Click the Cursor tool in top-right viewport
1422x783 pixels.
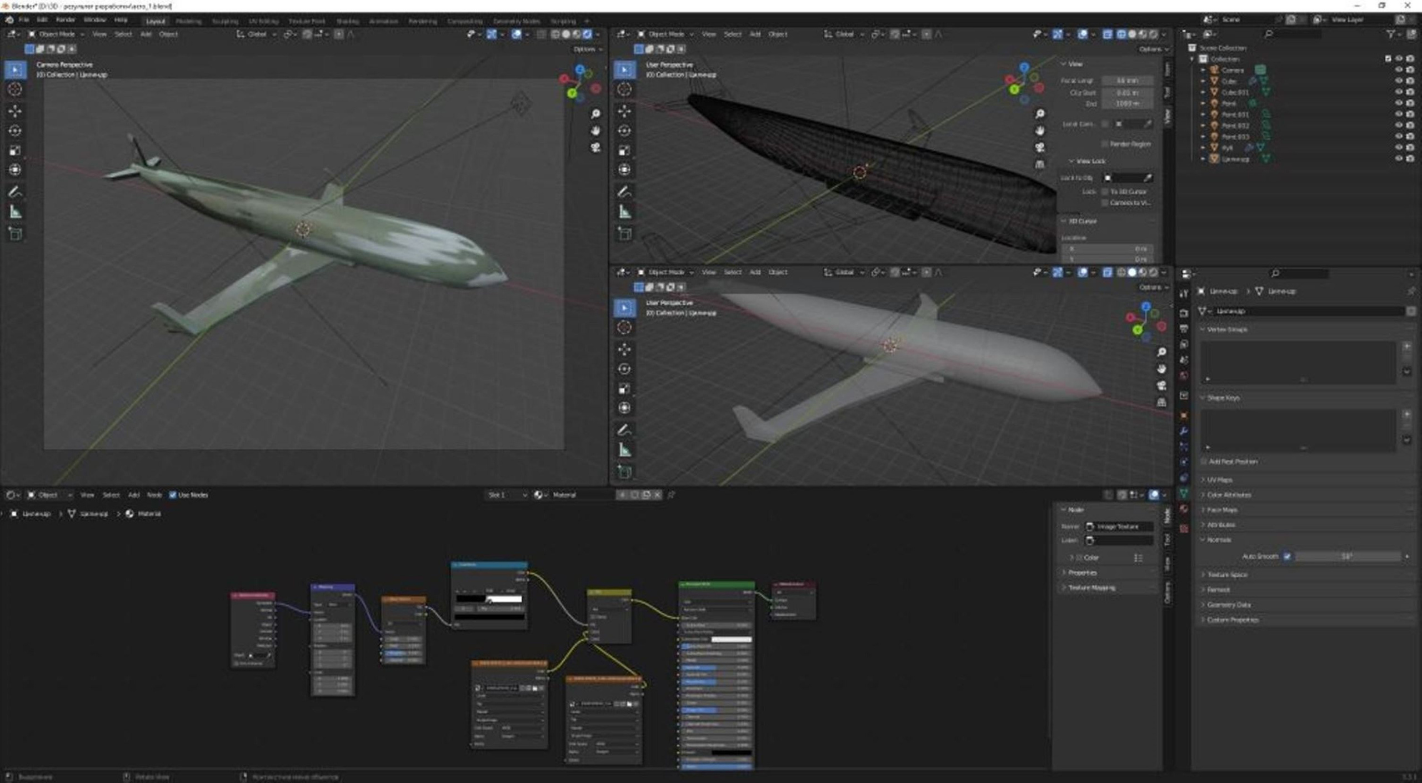(x=624, y=89)
